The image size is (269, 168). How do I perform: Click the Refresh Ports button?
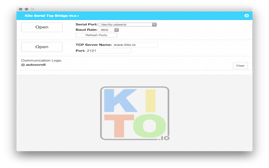96,35
